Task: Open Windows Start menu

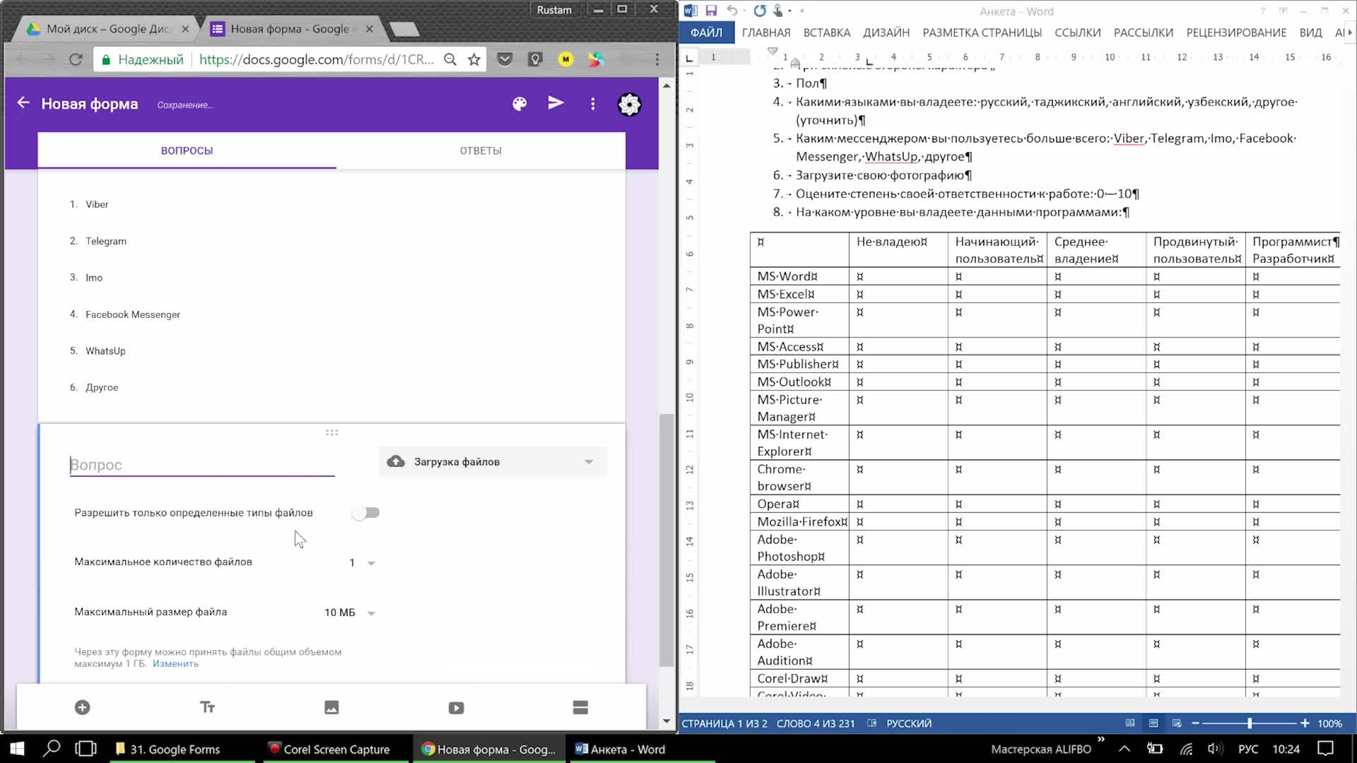Action: click(x=17, y=749)
